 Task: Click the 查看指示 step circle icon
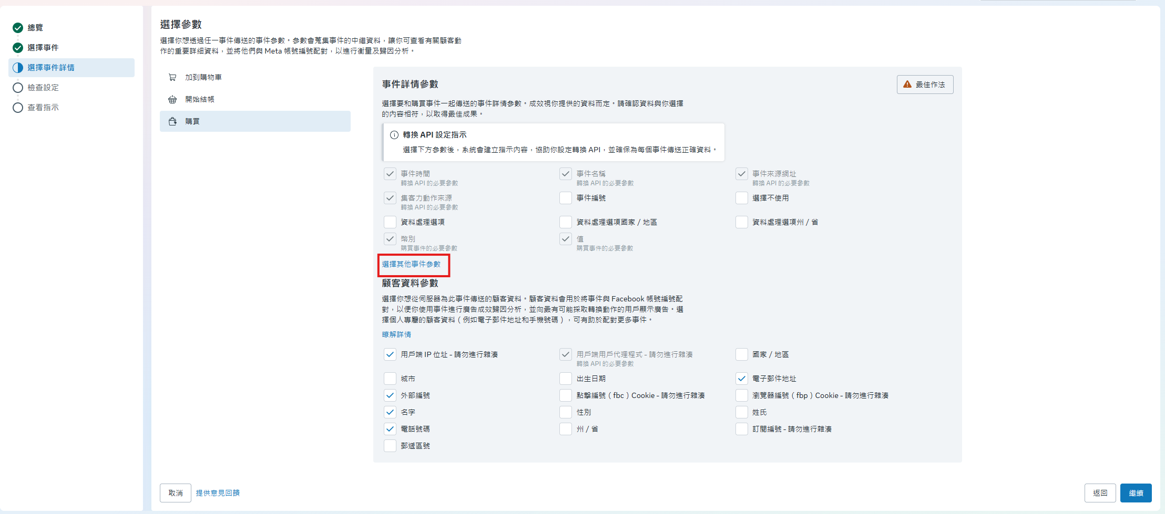click(18, 108)
